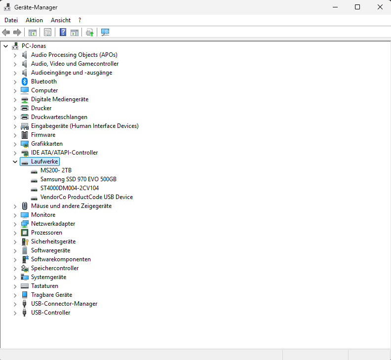This screenshot has width=391, height=360.
Task: Open the Aktion menu
Action: tap(34, 20)
